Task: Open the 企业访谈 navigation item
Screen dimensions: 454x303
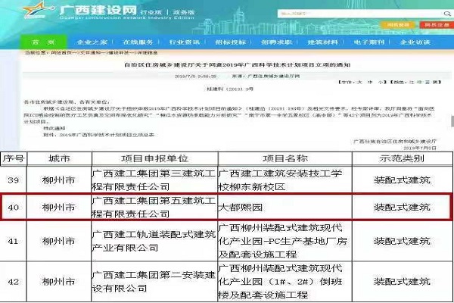Action: [x=415, y=42]
